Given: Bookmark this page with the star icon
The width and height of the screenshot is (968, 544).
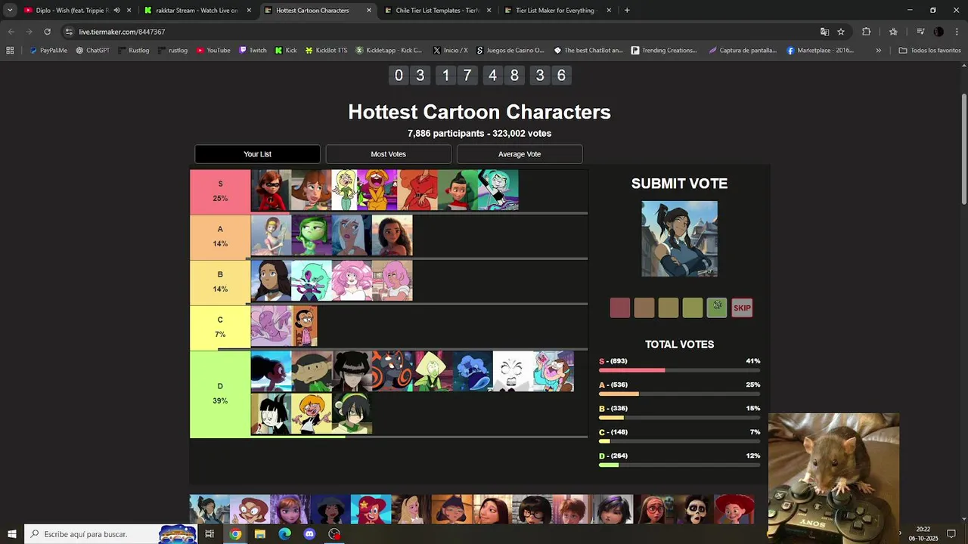Looking at the screenshot, I should pos(841,32).
